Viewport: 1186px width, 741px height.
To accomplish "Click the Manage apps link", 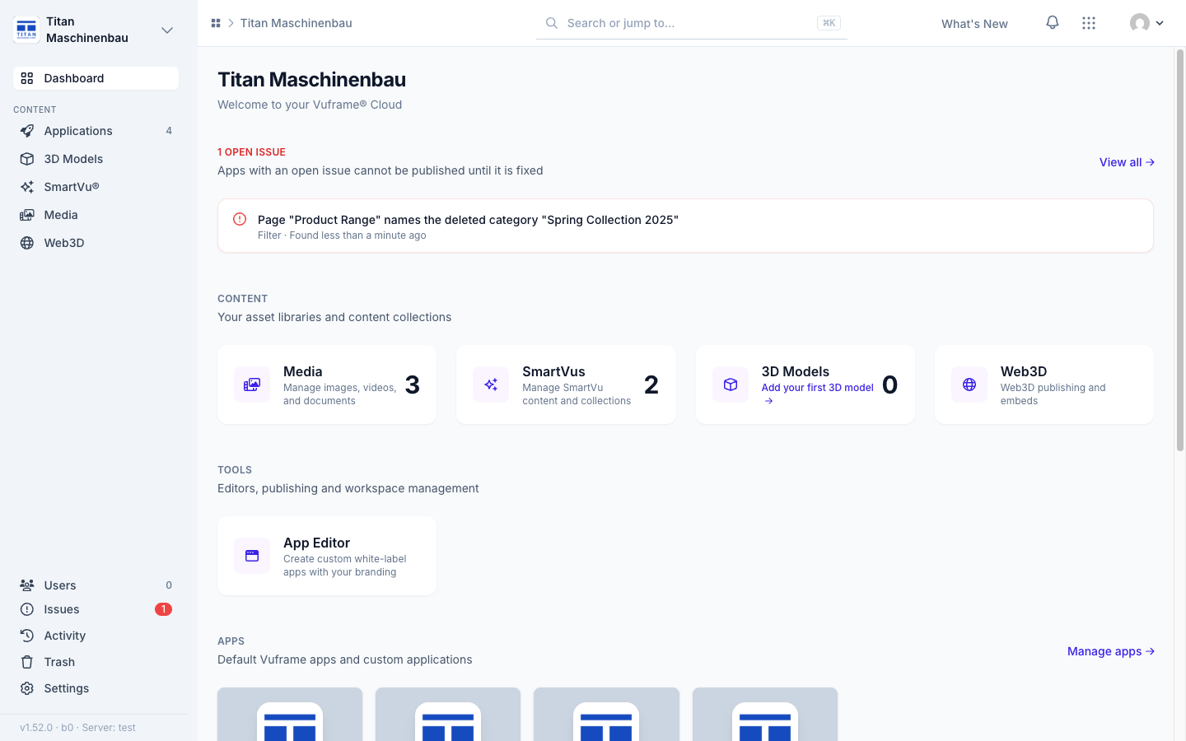I will coord(1111,651).
